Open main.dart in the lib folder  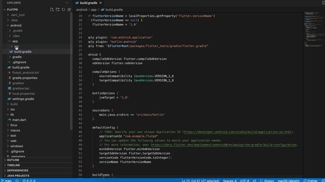click(19, 120)
